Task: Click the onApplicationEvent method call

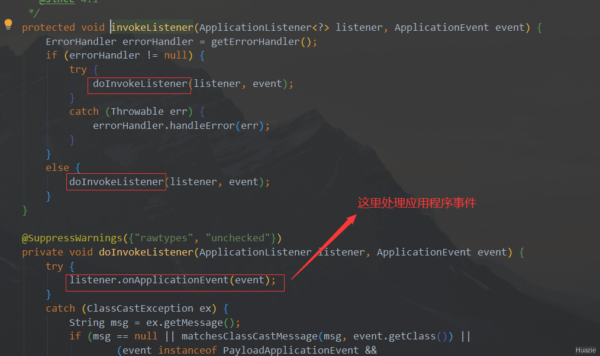Action: 175,280
